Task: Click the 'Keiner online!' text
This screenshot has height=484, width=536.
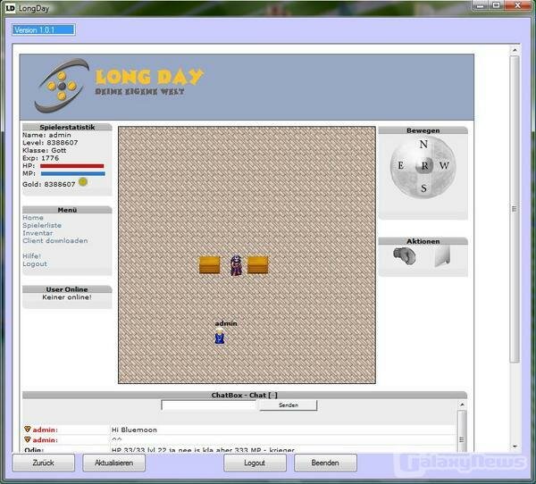Action: 67,297
